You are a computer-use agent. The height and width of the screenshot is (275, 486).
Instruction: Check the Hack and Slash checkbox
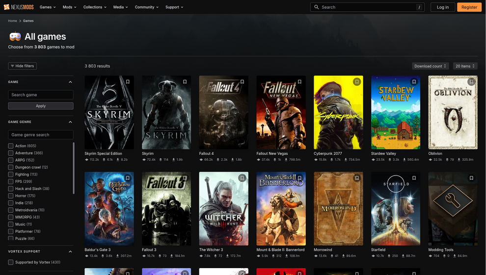[10, 188]
